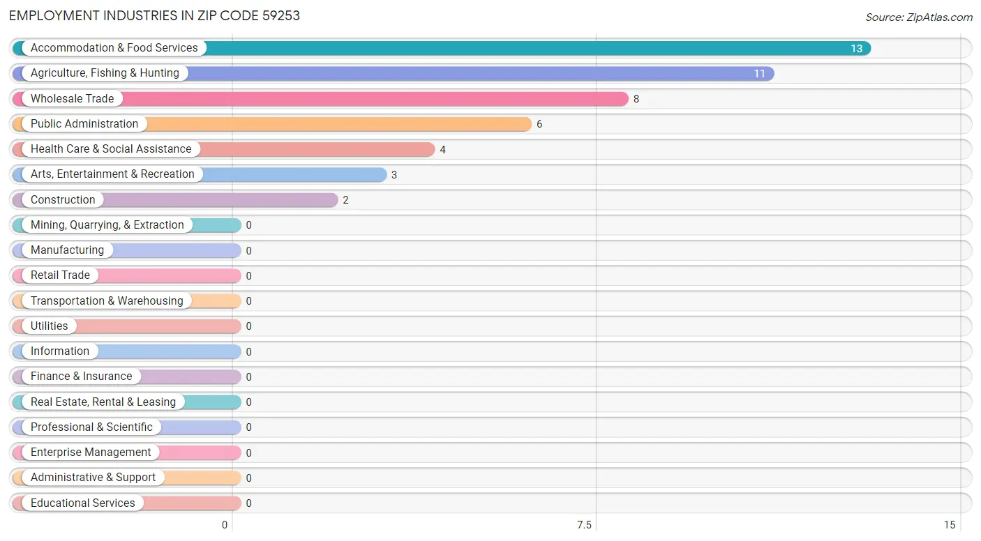Click the Transportation & Warehousing label
Image resolution: width=981 pixels, height=541 pixels.
[x=107, y=301]
